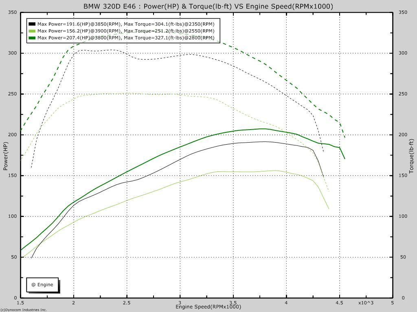Click the left axis value '200'
This screenshot has height=312, width=417.
coord(13,135)
